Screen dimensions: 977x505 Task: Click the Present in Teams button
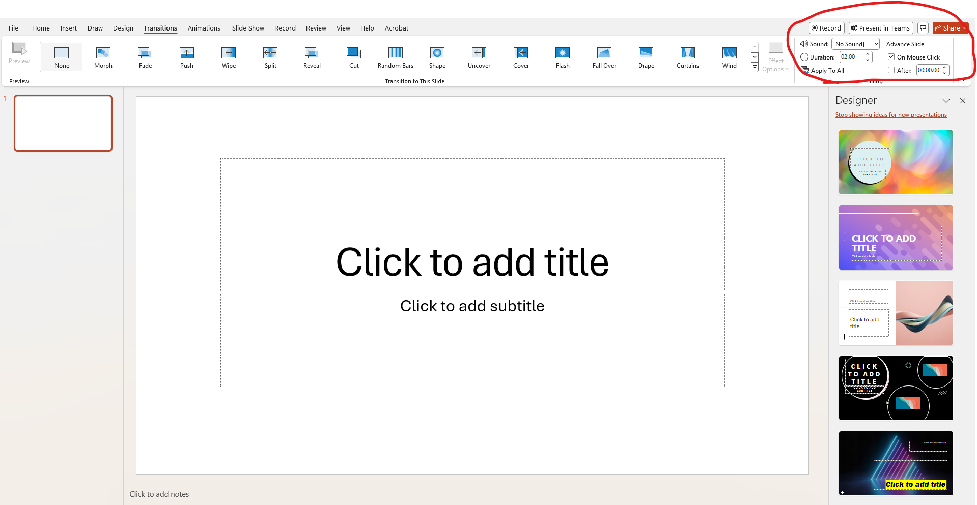[x=880, y=28]
